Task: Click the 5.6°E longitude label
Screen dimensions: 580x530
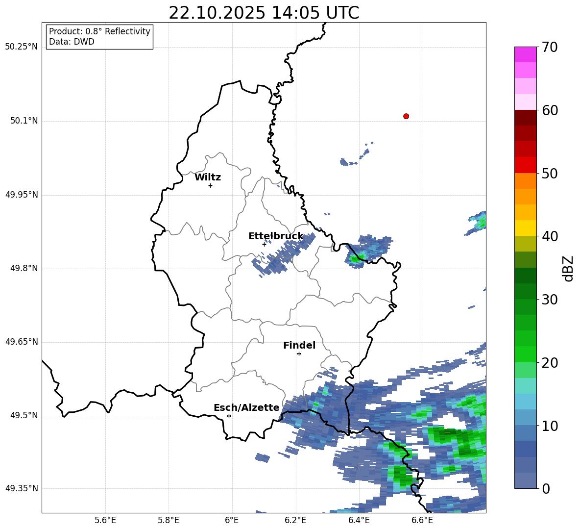Action: (105, 520)
